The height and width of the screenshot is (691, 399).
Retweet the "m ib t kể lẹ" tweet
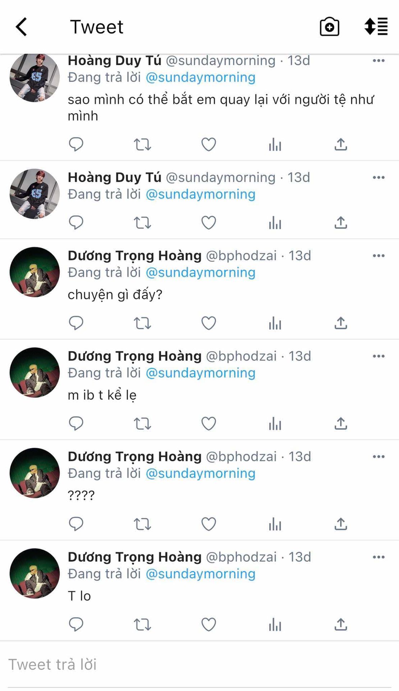(x=142, y=424)
